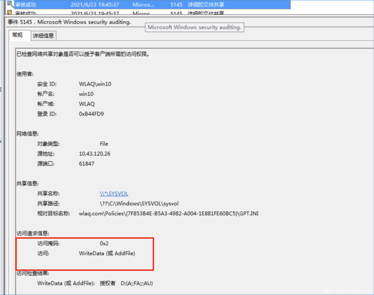Click the object type value File
The width and height of the screenshot is (374, 295).
pyautogui.click(x=104, y=144)
